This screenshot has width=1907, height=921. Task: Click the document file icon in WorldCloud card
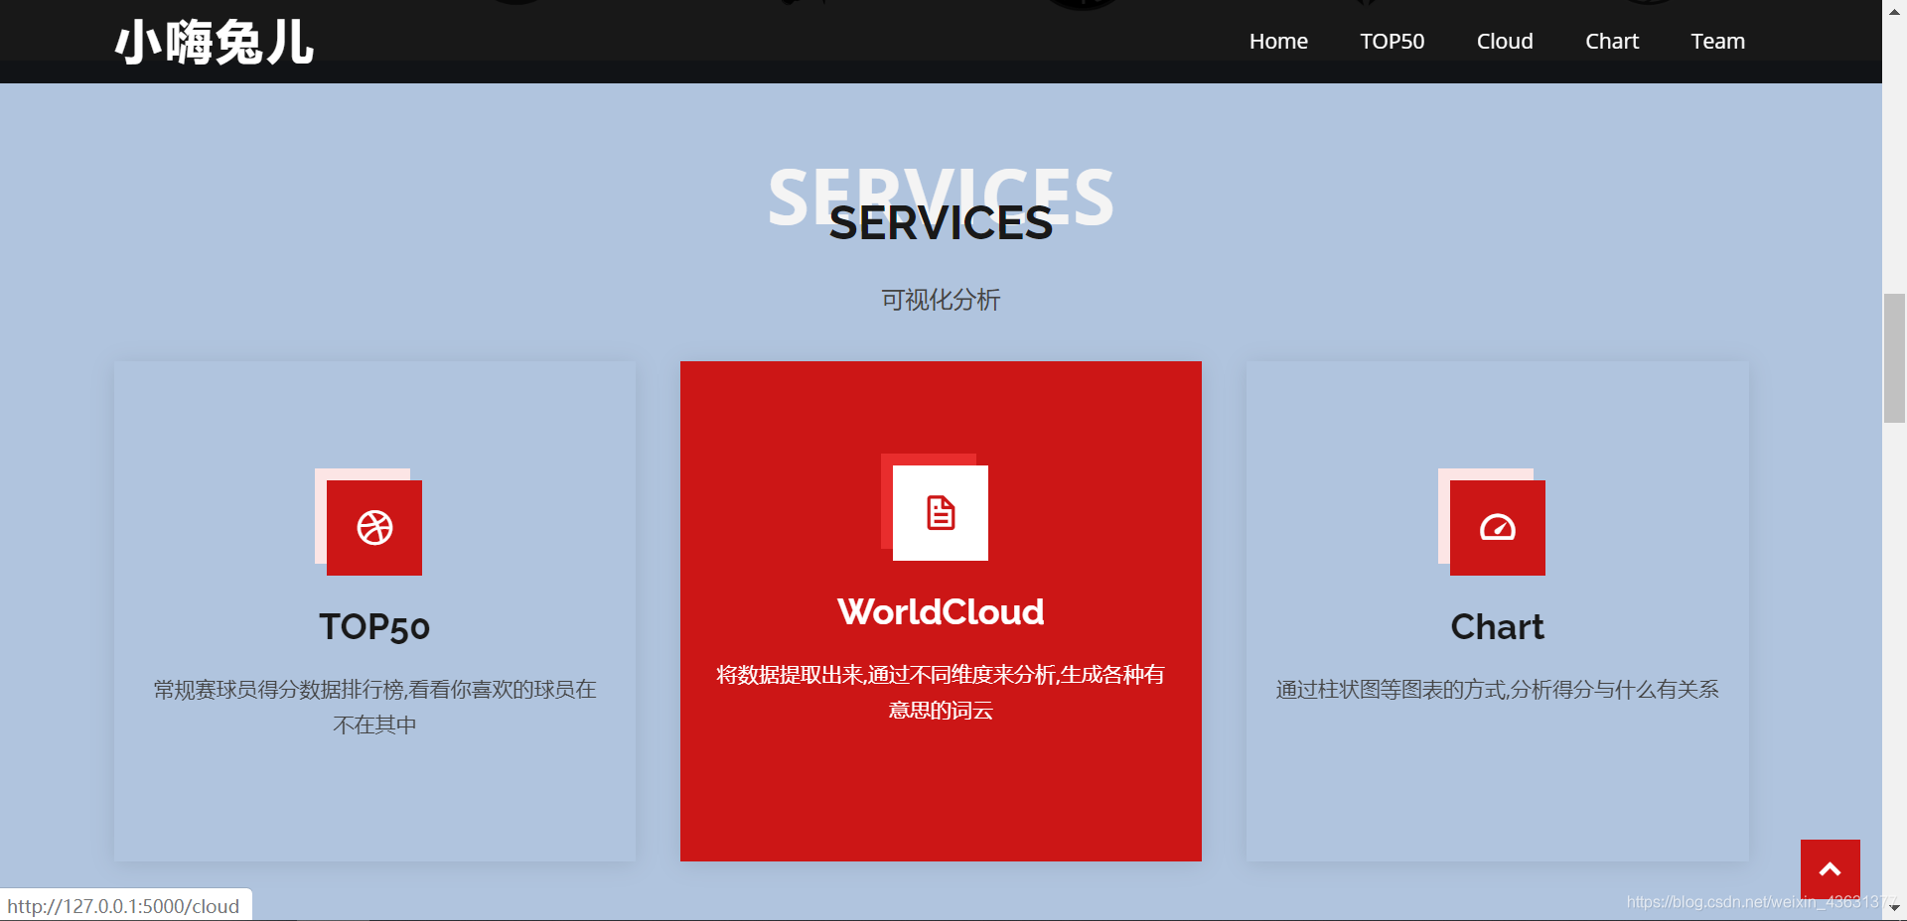pyautogui.click(x=941, y=513)
